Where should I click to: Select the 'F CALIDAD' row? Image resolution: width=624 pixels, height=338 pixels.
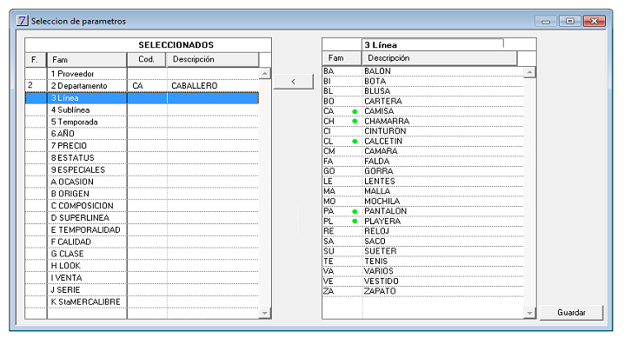(142, 242)
